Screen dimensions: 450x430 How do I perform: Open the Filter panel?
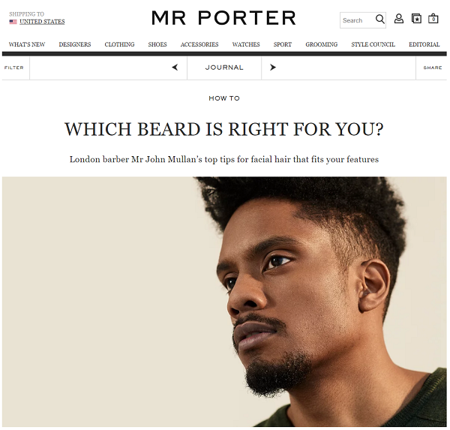(13, 68)
